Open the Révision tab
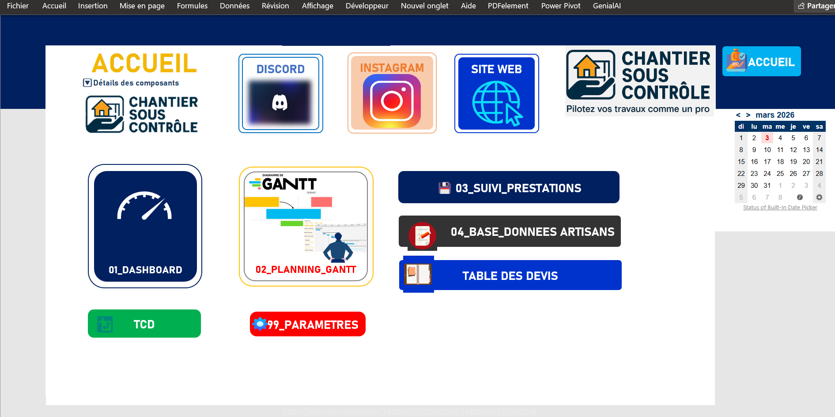This screenshot has height=417, width=835. [x=275, y=6]
